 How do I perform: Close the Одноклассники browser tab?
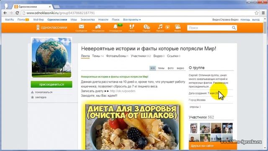tap(50, 7)
